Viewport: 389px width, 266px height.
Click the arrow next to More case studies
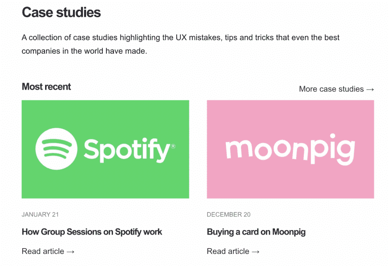370,89
